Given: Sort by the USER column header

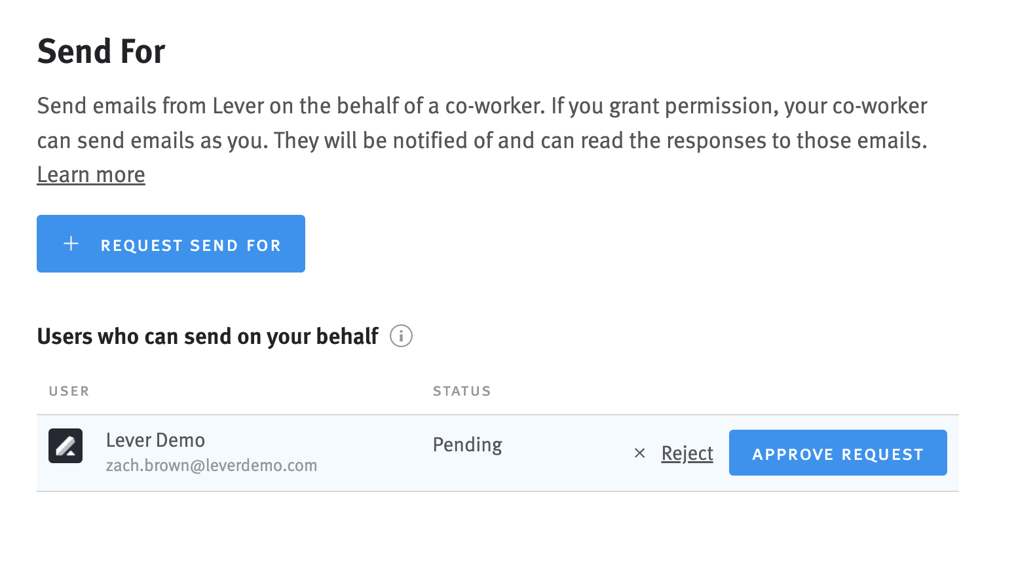Looking at the screenshot, I should (x=69, y=391).
